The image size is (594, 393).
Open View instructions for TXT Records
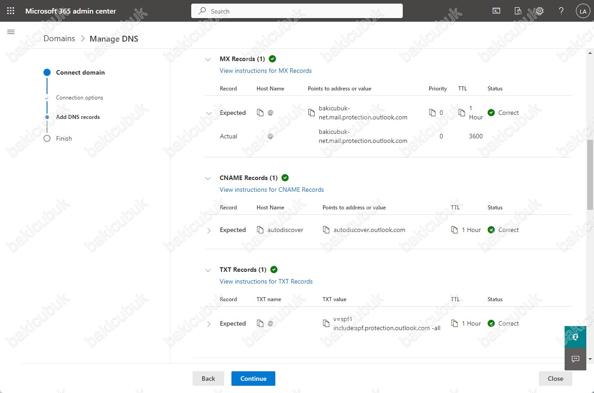[x=266, y=281]
